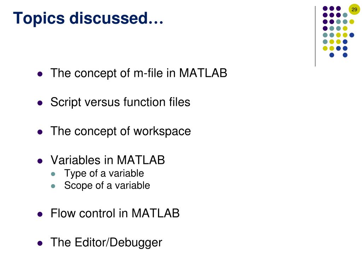Click the teal bullet before 'Type of a variable'

(x=53, y=174)
